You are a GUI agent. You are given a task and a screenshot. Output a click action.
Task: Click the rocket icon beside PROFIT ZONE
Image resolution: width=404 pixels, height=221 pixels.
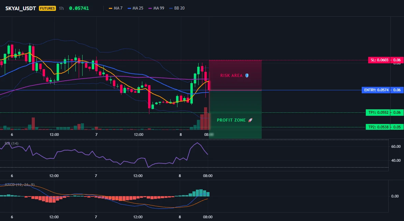point(250,120)
